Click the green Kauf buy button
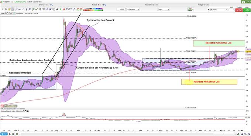Viewport: 251px width, 136px height. coord(247,10)
